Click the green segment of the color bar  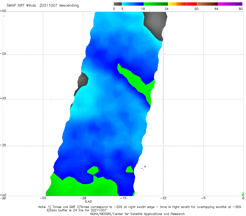pyautogui.click(x=156, y=4)
